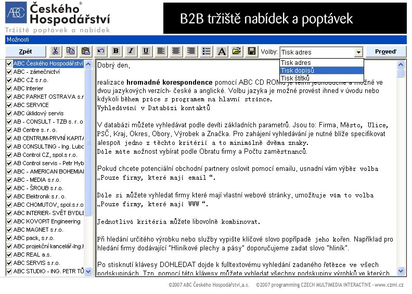Click bold text hromadné korespondence
412x294 pixels.
point(170,83)
